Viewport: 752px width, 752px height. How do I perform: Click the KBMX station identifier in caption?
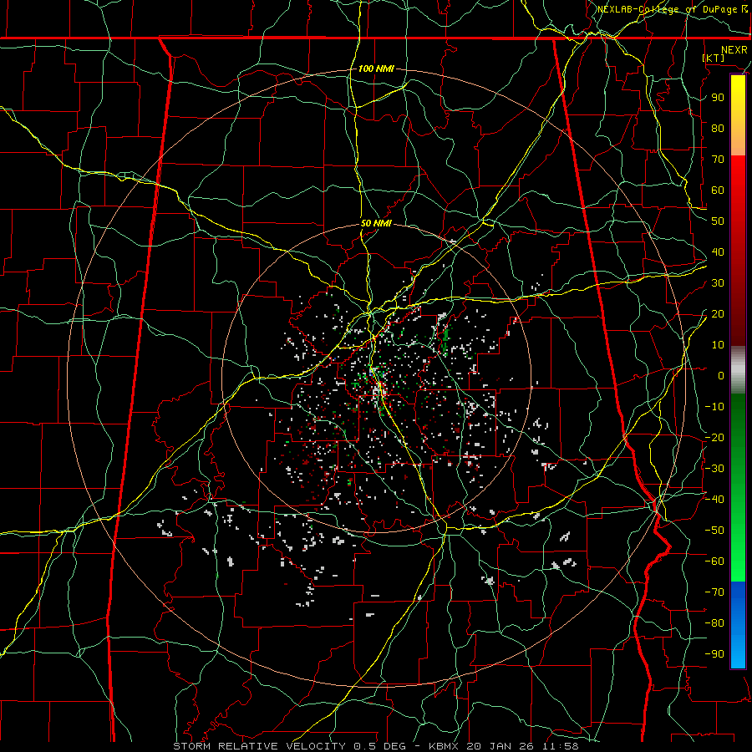pos(444,746)
